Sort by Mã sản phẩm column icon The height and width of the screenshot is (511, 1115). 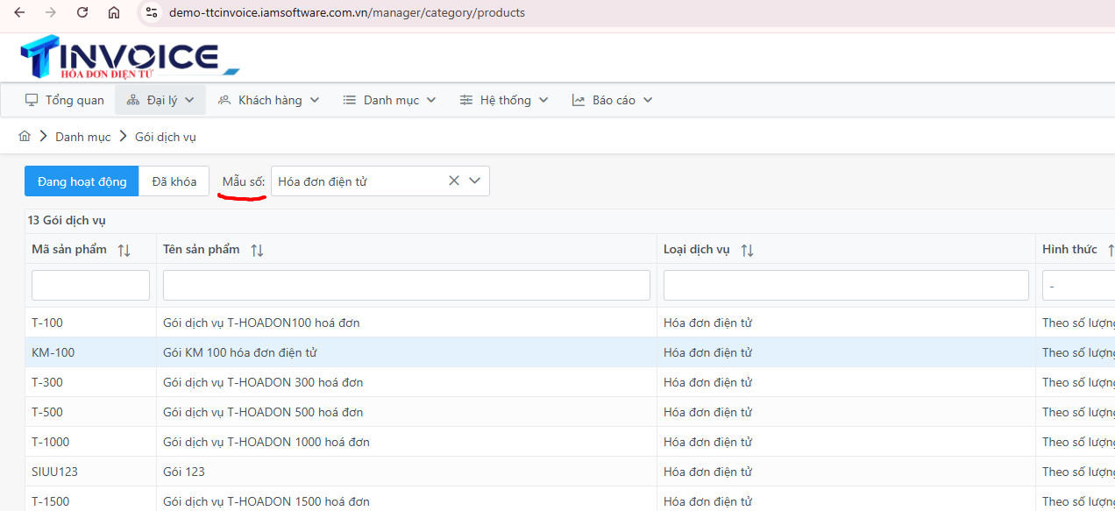[x=124, y=250]
